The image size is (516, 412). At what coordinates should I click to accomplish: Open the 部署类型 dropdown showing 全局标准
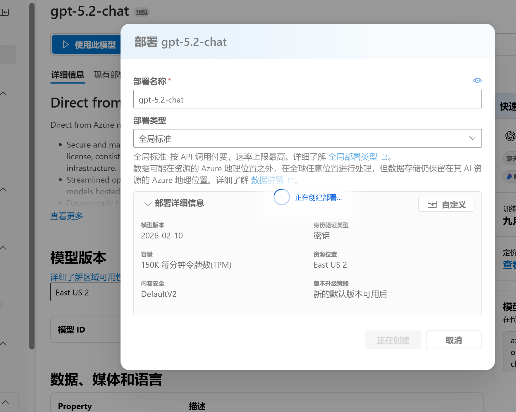click(307, 138)
